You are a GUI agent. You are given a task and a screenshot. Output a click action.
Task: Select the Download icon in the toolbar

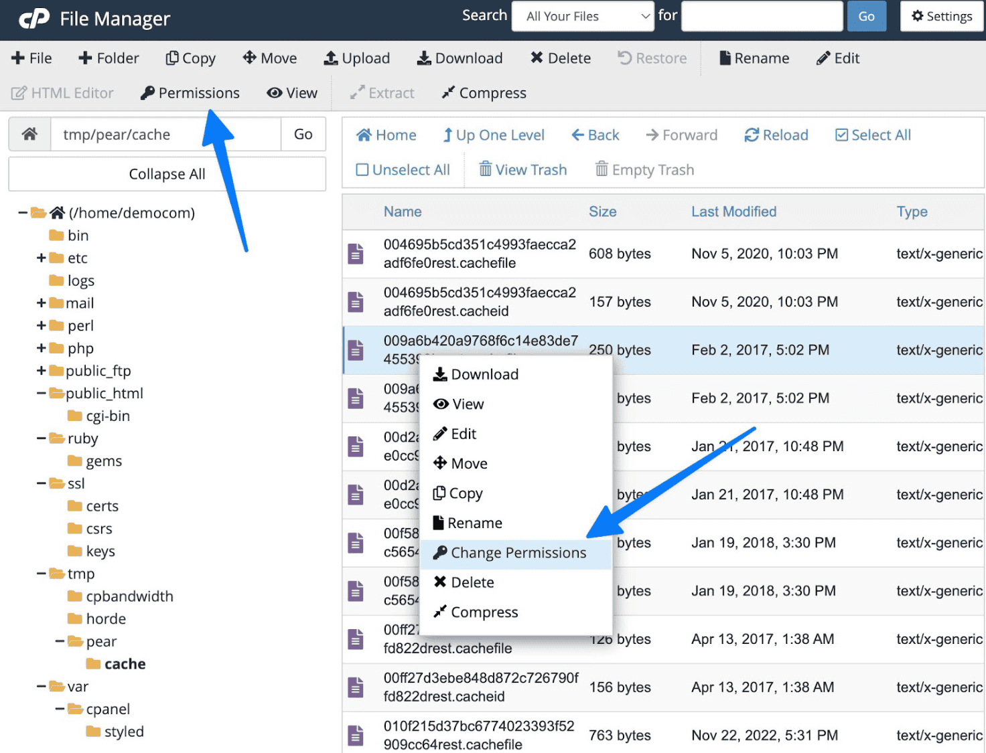point(460,58)
